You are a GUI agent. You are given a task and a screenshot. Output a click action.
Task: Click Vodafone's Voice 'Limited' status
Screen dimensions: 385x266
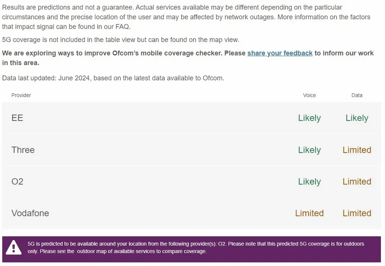[x=309, y=213]
